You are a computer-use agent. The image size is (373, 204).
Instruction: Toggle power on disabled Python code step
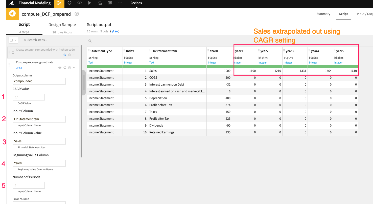65,55
